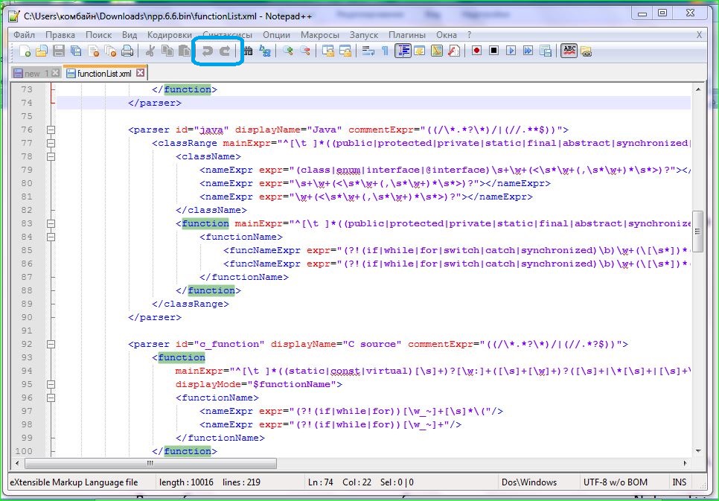Click the Close All documents toolbar icon
The image size is (719, 501).
(x=110, y=51)
